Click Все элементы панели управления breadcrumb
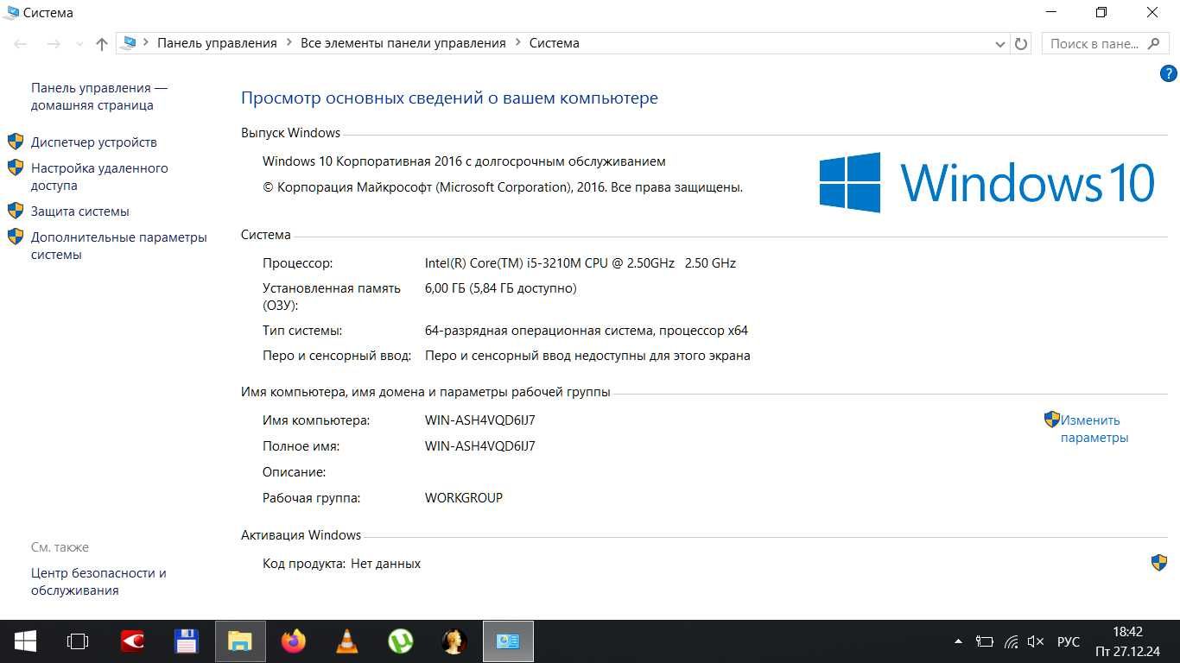Image resolution: width=1180 pixels, height=663 pixels. (403, 43)
